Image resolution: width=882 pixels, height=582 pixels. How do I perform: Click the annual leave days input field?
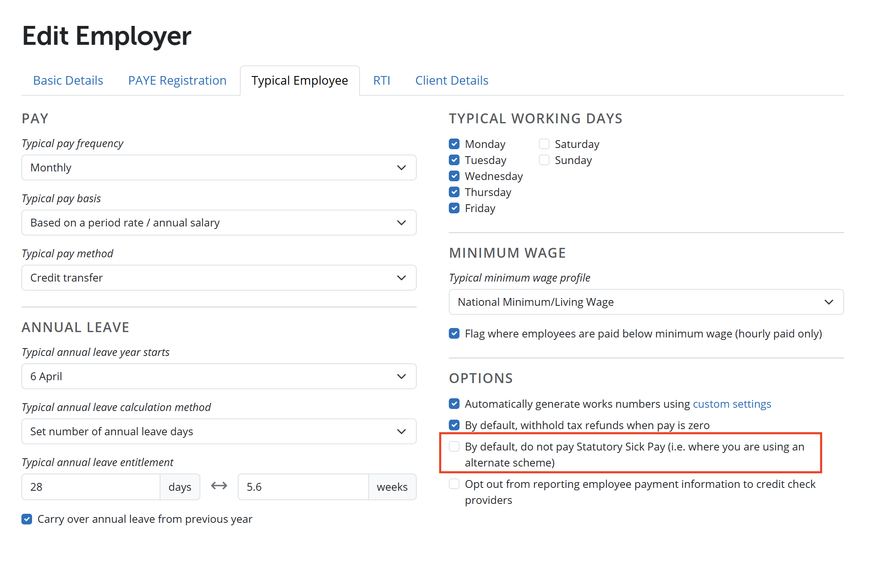pos(91,487)
